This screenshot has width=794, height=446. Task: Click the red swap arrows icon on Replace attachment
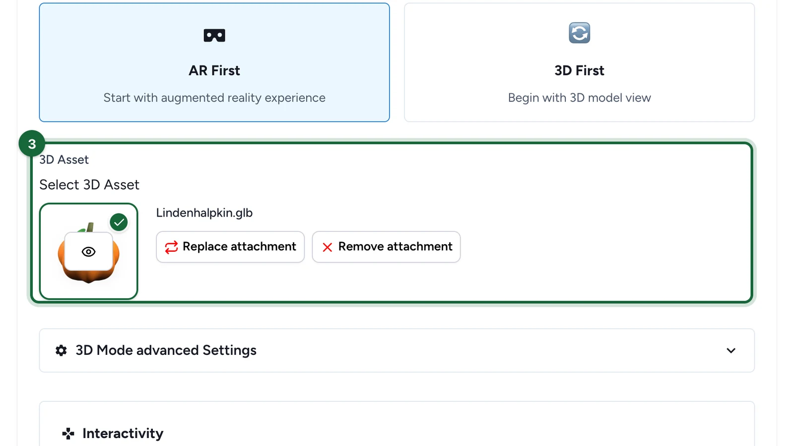coord(171,247)
